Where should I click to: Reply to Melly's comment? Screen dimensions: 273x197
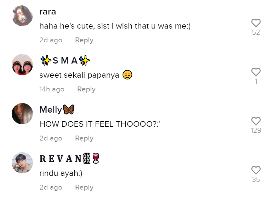[84, 138]
